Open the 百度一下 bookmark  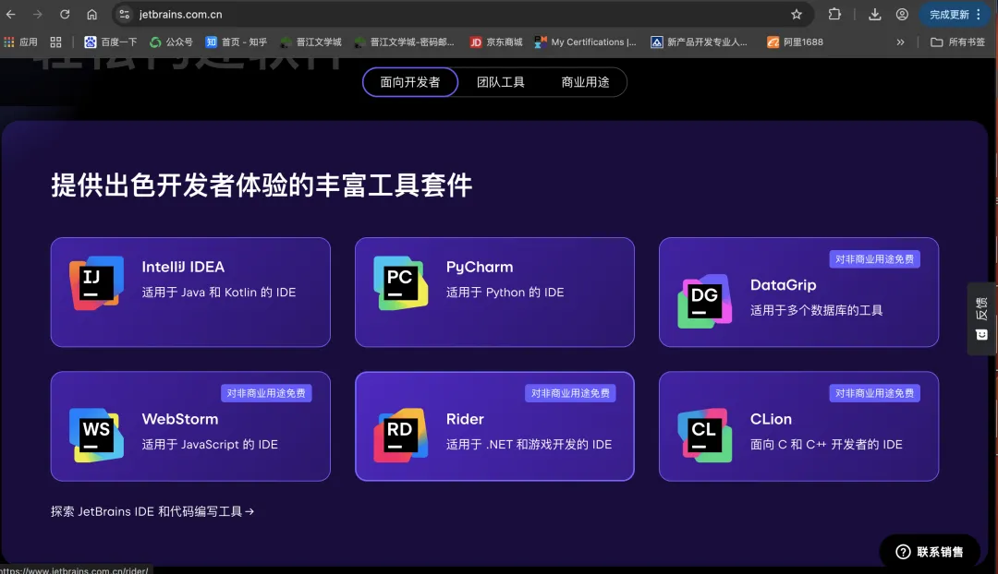[x=111, y=42]
